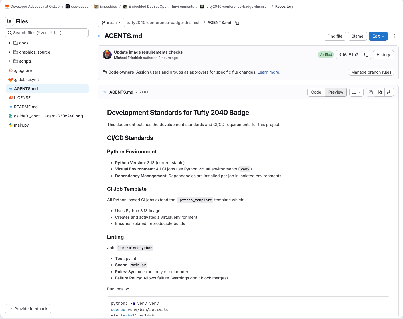Copy the file path icon next to AGENTS.md
This screenshot has height=319, width=403.
click(x=237, y=23)
